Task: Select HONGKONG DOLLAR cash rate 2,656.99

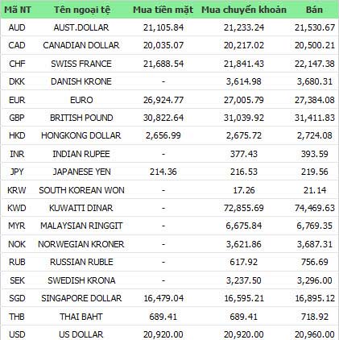Action: coord(163,135)
